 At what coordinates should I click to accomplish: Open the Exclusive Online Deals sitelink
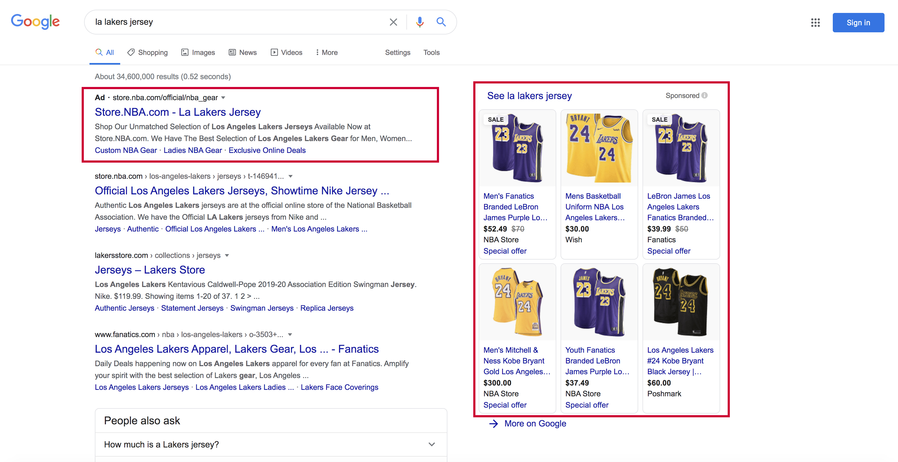(x=267, y=150)
